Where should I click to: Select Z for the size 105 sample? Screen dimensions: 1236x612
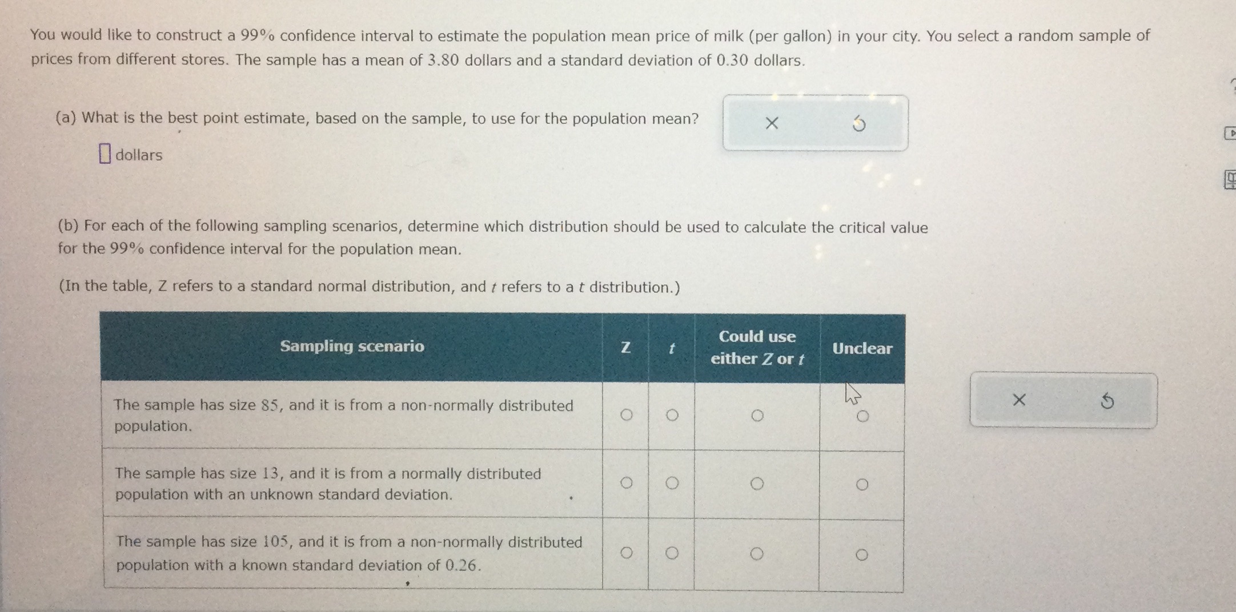point(627,552)
